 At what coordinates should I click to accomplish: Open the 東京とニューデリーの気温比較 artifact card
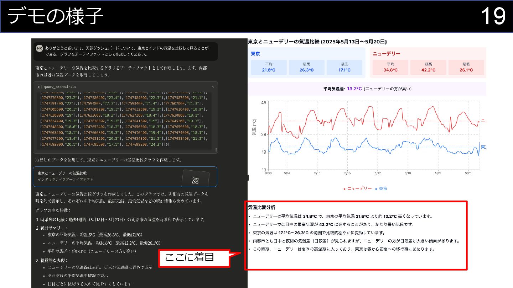[125, 177]
